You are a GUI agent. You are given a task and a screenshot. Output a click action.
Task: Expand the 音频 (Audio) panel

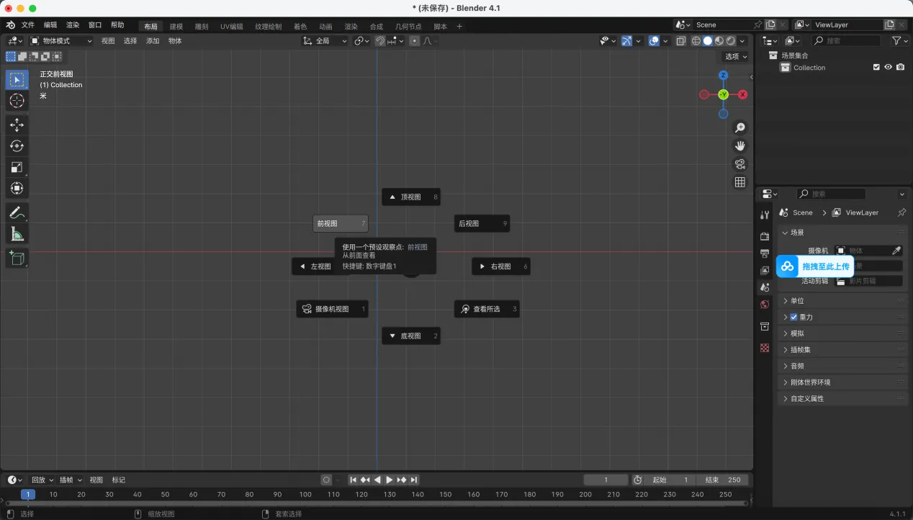pyautogui.click(x=842, y=366)
